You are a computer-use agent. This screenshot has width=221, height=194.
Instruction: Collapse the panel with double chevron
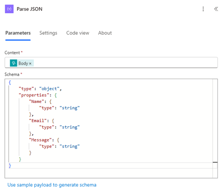(216, 9)
